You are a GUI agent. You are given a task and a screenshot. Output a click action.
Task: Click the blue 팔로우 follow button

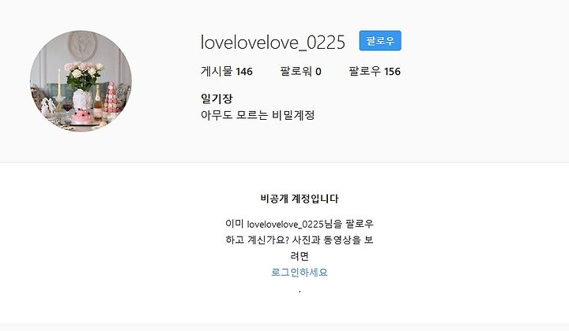point(380,40)
